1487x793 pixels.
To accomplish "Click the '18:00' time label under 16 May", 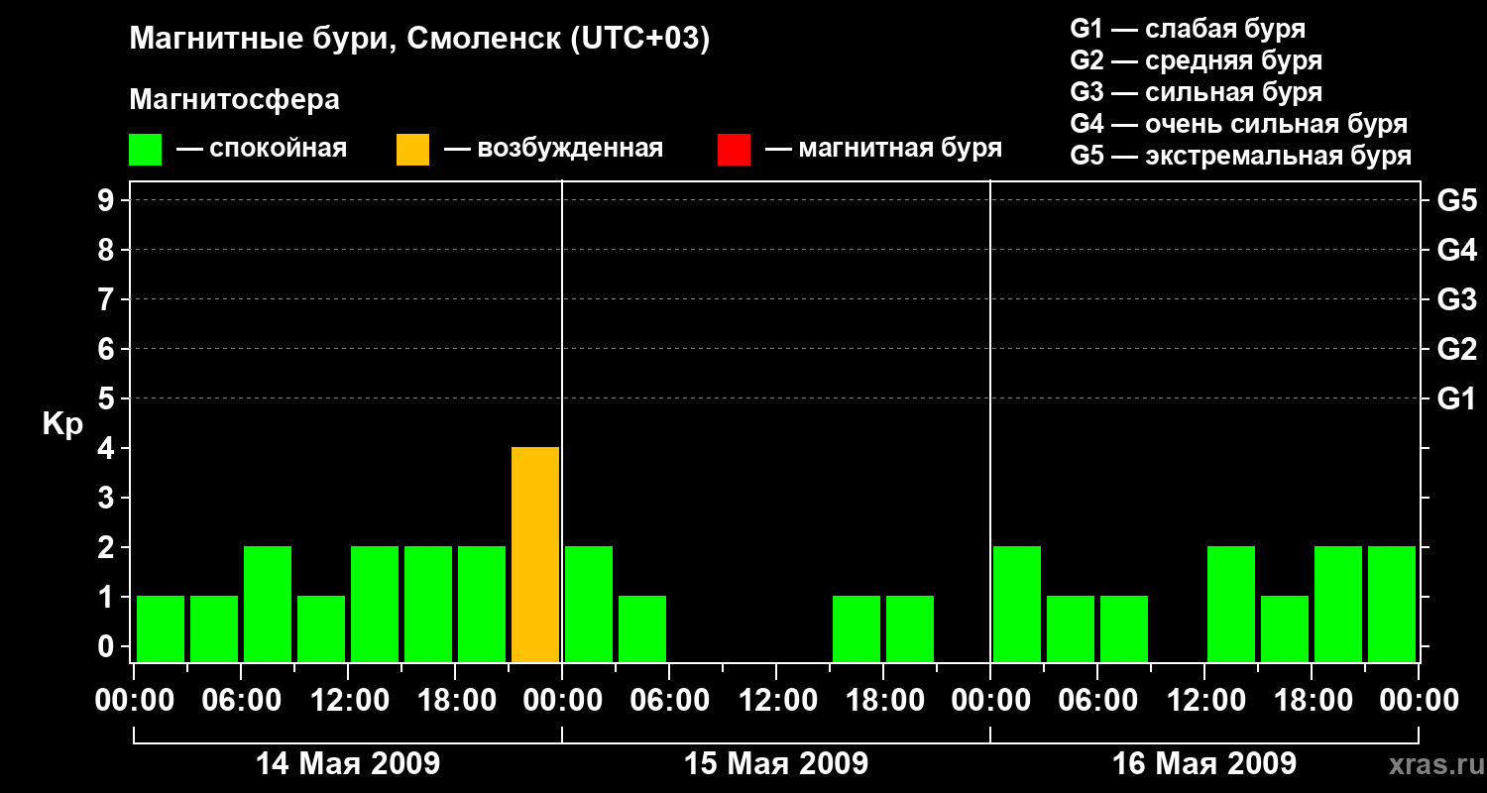I will click(1312, 701).
